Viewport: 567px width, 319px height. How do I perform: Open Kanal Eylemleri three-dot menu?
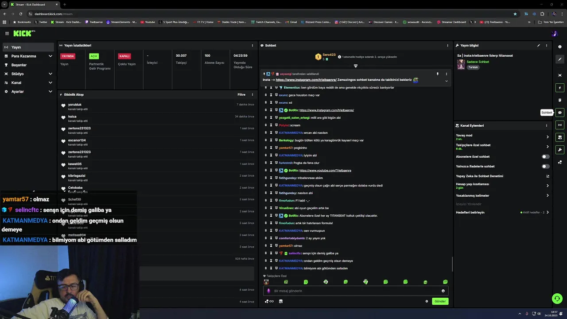(547, 125)
